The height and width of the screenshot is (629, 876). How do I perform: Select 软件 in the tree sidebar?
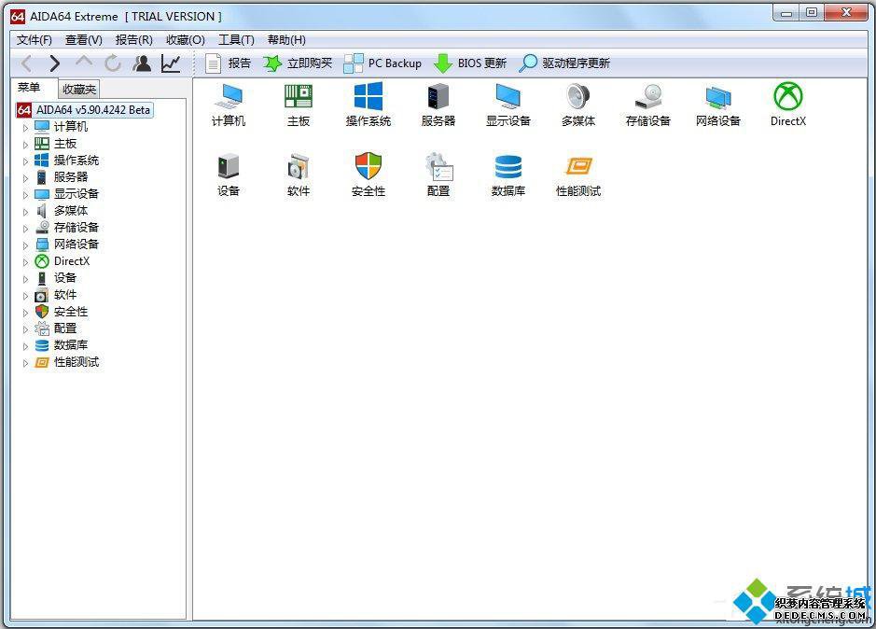click(65, 295)
